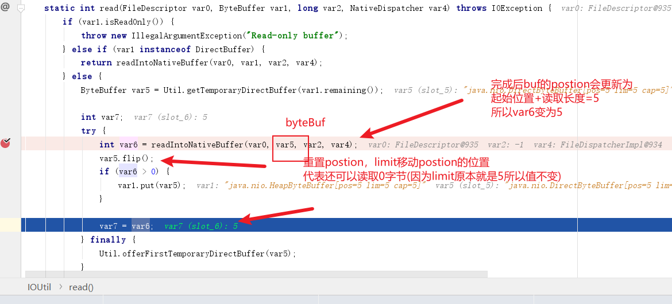This screenshot has width=672, height=304.
Task: Toggle the red breakpoint in the gutter
Action: pos(6,143)
